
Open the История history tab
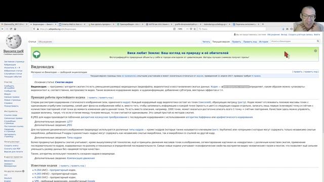pyautogui.click(x=264, y=41)
